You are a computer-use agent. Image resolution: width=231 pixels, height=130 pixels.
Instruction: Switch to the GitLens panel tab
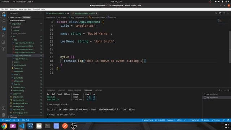click(x=99, y=90)
